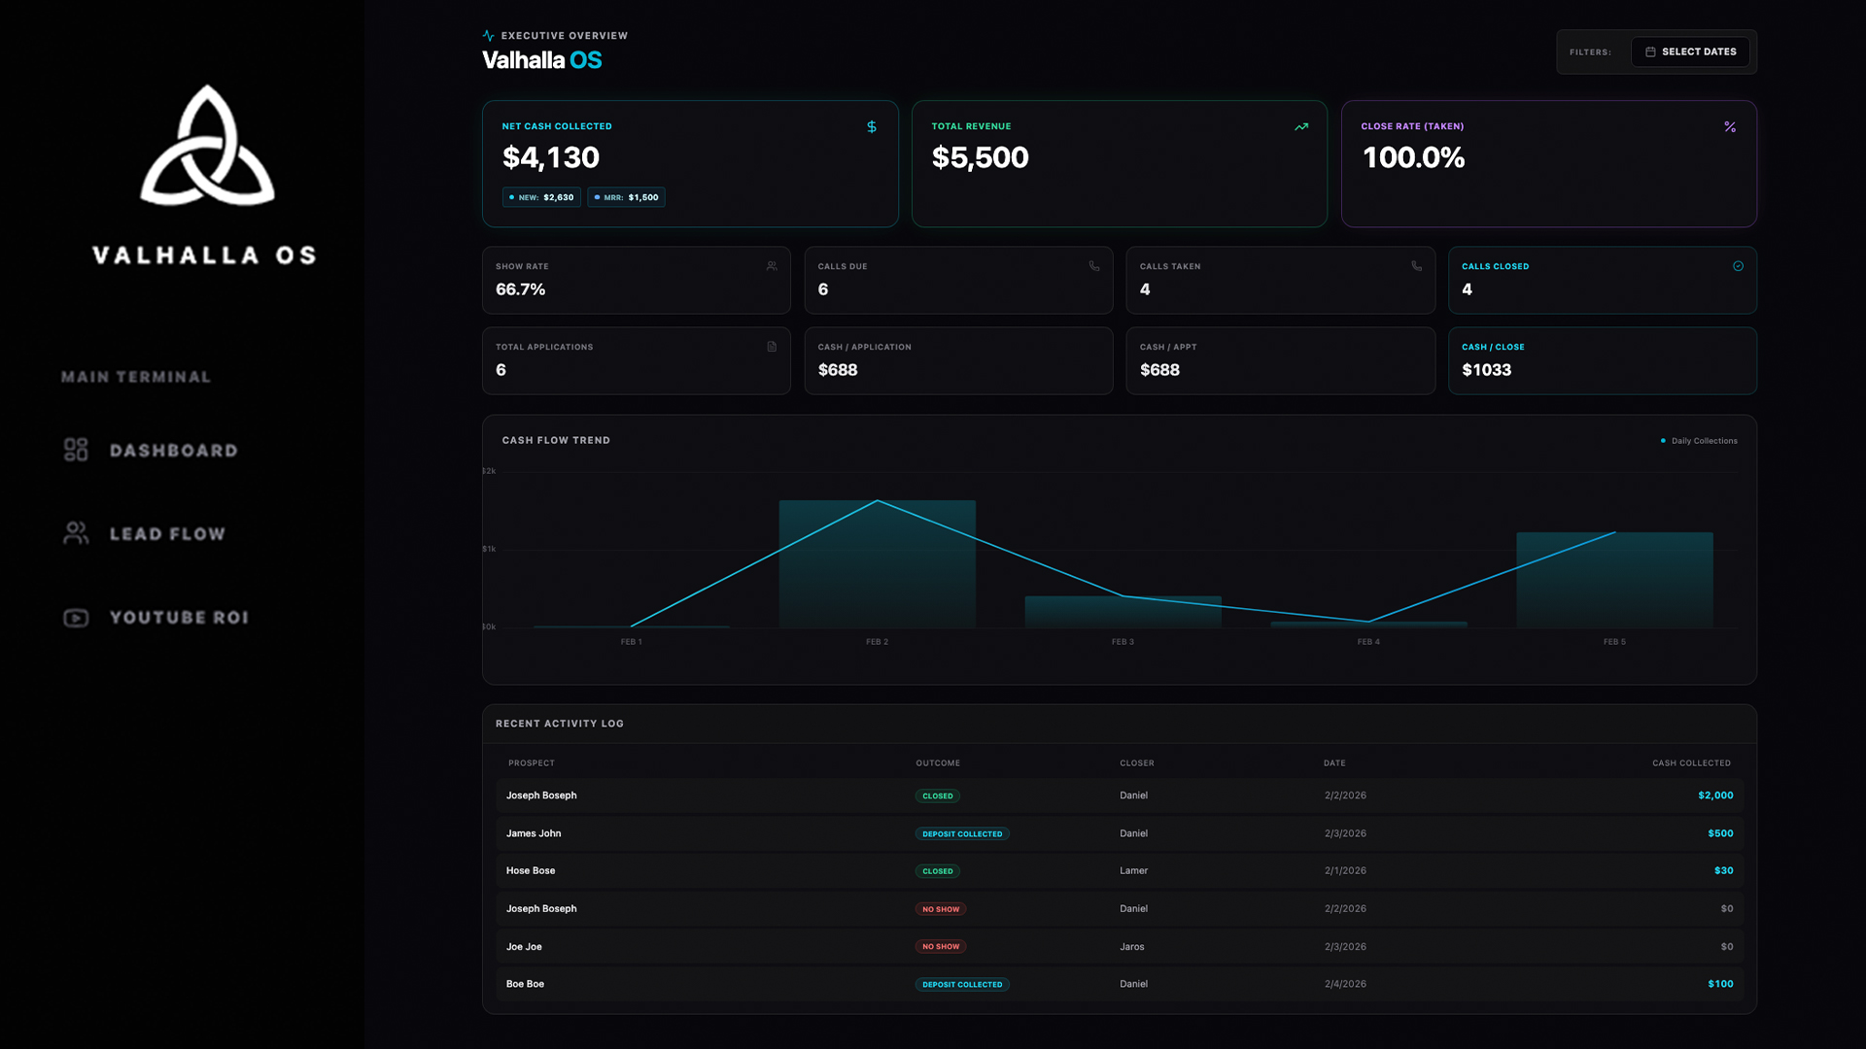The image size is (1866, 1049).
Task: Click the phone icon on the Calls Due card
Action: click(x=1094, y=266)
